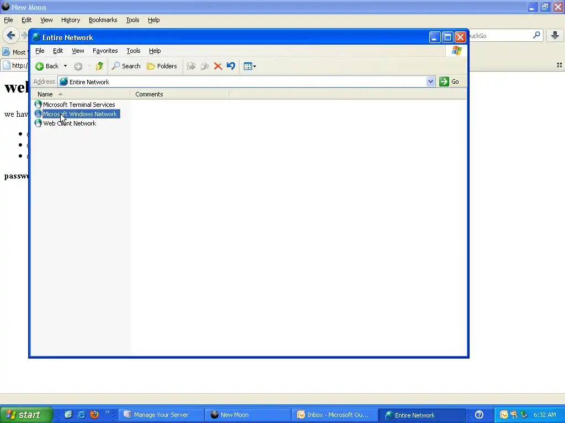Open the Favorites menu
565x423 pixels.
pyautogui.click(x=105, y=51)
